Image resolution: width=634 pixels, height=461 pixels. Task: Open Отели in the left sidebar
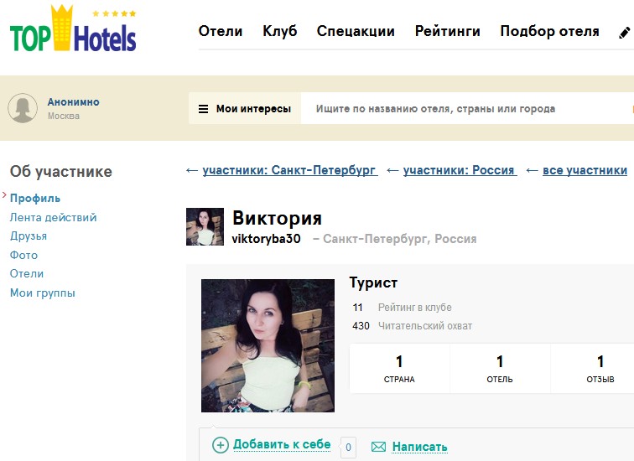27,273
